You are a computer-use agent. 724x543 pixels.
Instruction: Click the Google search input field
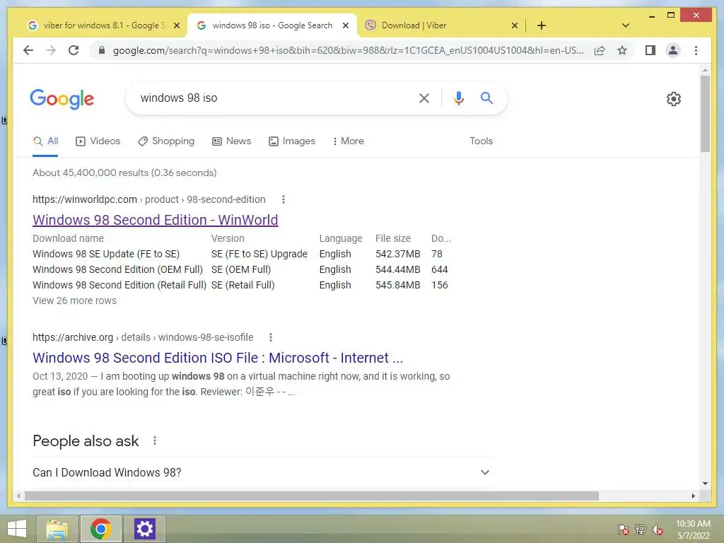pyautogui.click(x=272, y=98)
